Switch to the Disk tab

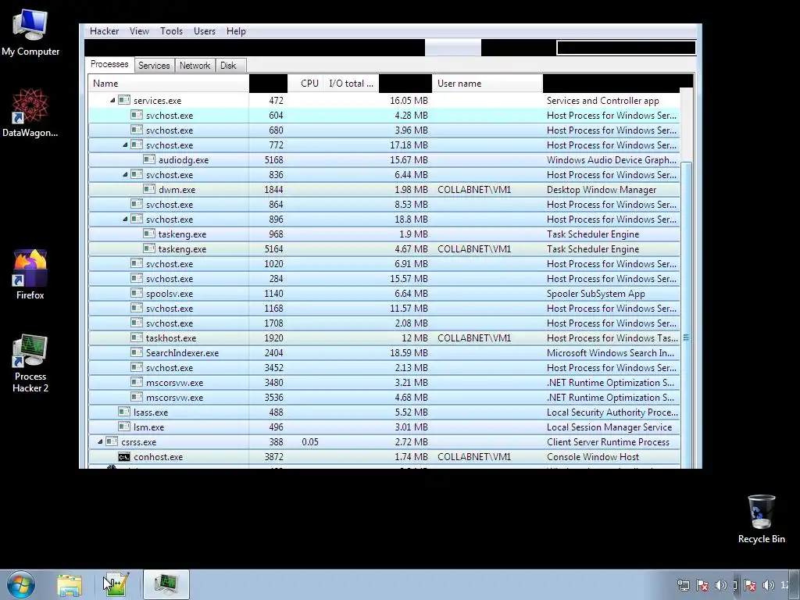229,66
